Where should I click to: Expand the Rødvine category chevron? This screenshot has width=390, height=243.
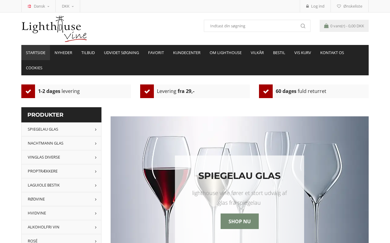click(x=96, y=199)
